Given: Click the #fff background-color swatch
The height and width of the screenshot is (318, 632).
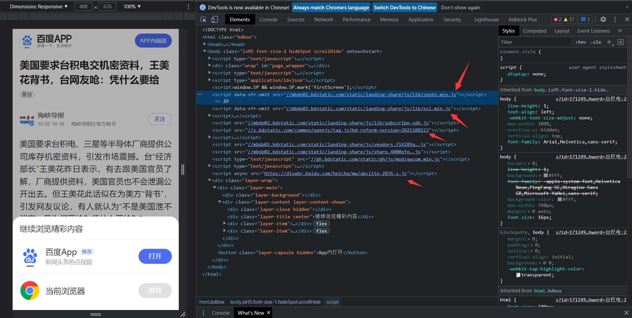Looking at the screenshot, I should click(560, 200).
